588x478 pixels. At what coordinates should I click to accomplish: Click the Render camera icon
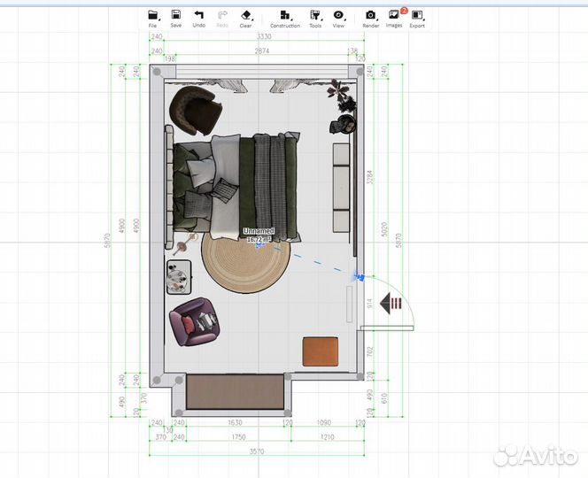(370, 15)
